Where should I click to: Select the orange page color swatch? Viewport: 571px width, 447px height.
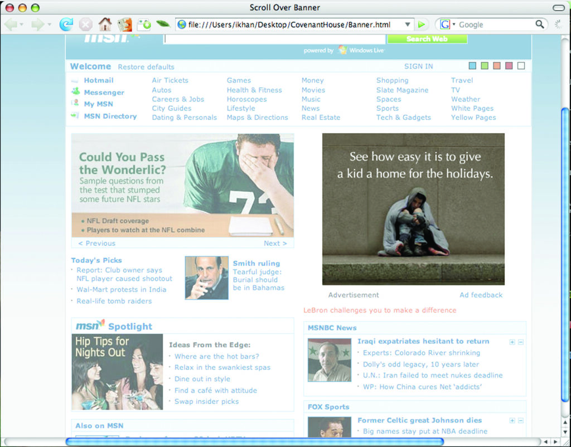pyautogui.click(x=497, y=66)
